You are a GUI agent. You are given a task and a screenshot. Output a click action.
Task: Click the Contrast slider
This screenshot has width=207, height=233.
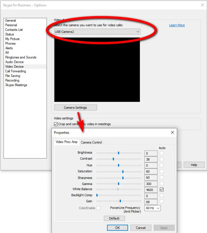(119, 159)
